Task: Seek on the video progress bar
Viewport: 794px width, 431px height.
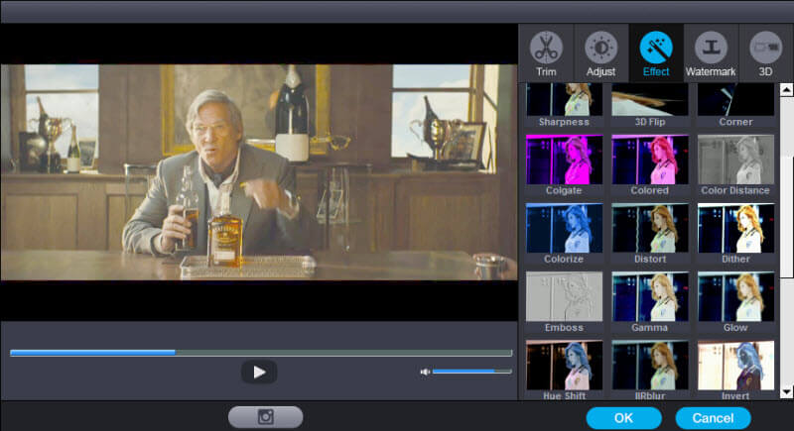Action: [x=261, y=353]
